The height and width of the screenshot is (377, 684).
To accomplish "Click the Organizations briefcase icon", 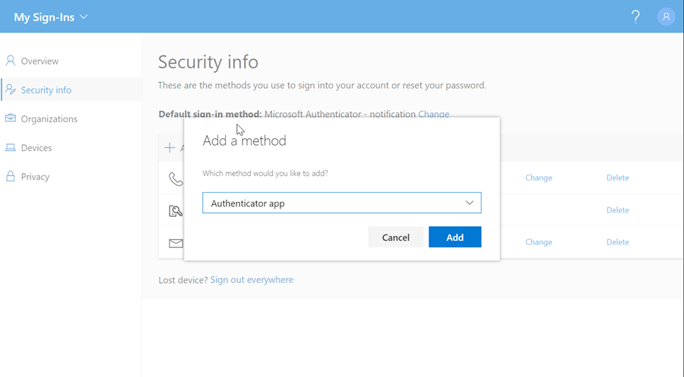I will (11, 118).
